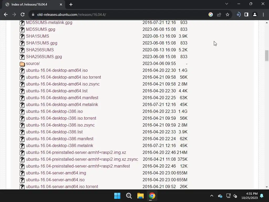Open the Chrome profile menu
269x202 pixels.
coord(255,15)
